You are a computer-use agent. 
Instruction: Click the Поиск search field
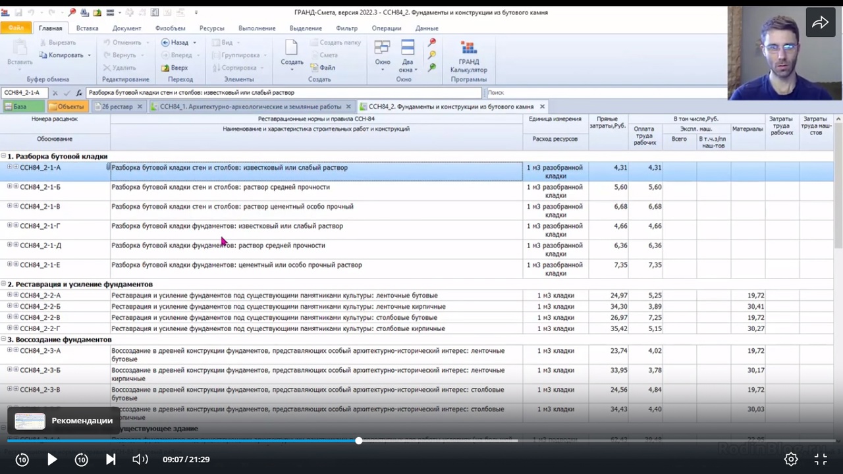click(x=606, y=93)
